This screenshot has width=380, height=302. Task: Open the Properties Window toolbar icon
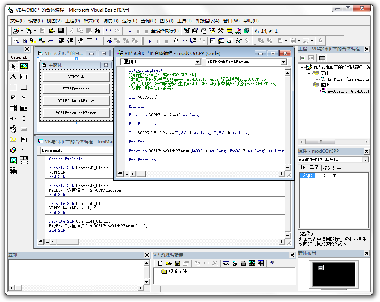(x=195, y=31)
